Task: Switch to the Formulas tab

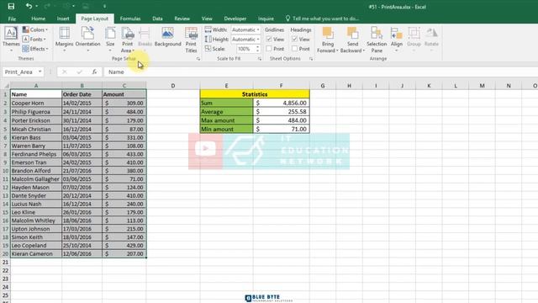Action: 130,19
